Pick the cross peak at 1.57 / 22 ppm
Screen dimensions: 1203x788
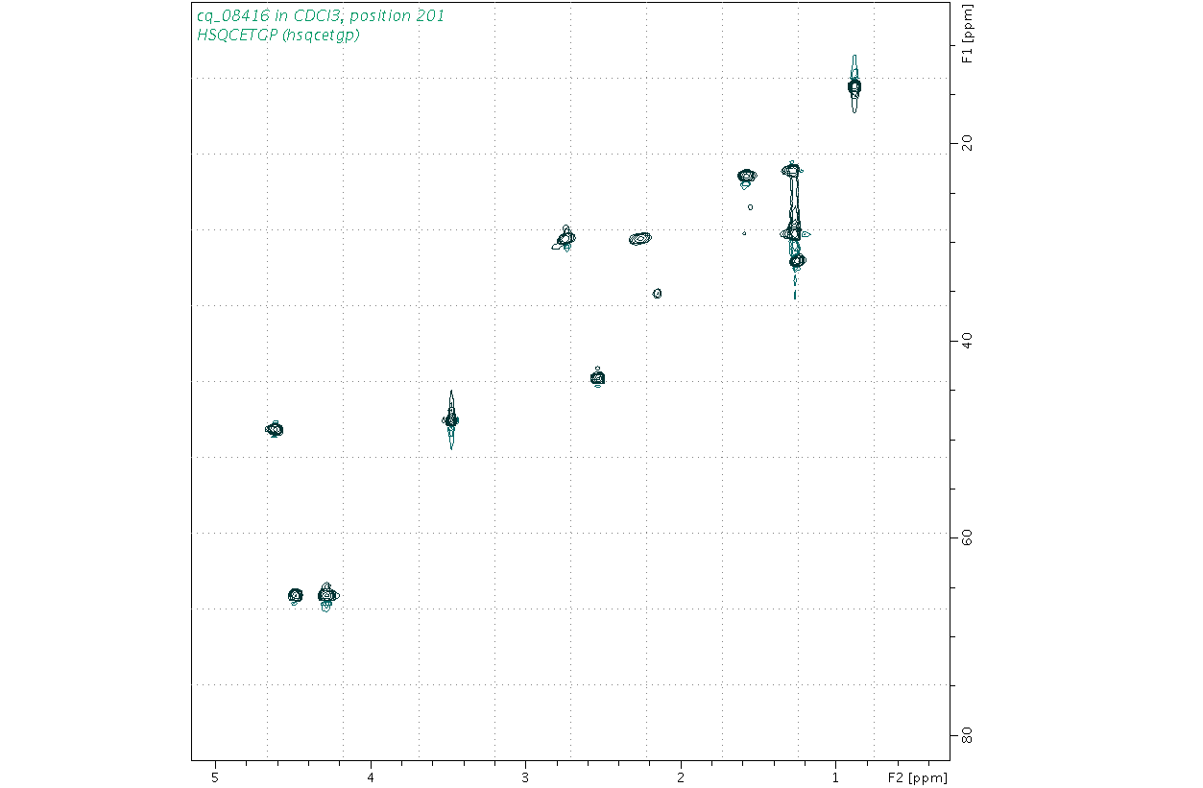coord(747,176)
